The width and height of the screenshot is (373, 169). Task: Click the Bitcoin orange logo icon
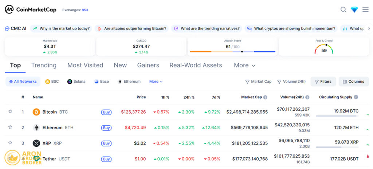point(36,112)
